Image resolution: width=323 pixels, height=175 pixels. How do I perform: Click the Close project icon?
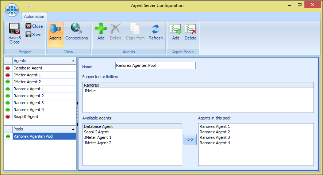pyautogui.click(x=28, y=26)
